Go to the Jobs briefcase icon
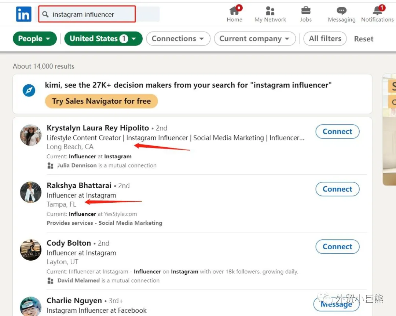Viewport: 396px width, 316px height. [305, 11]
